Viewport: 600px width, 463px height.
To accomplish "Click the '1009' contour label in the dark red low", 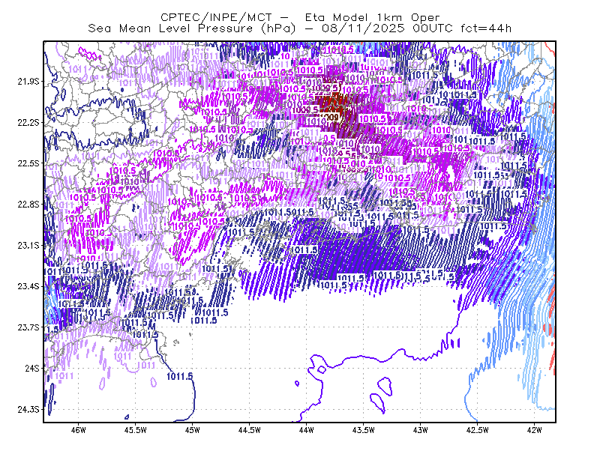I will tap(328, 117).
